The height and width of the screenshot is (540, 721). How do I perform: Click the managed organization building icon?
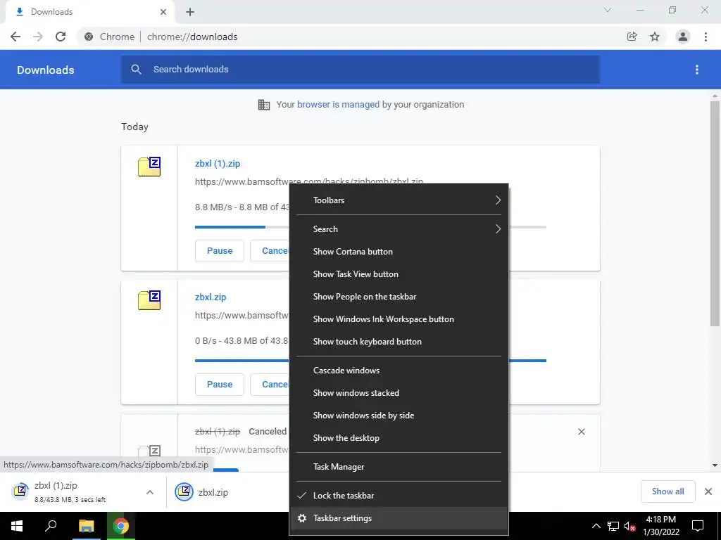pyautogui.click(x=264, y=105)
